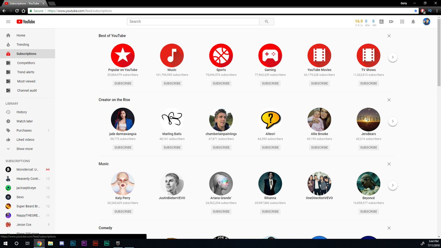Image resolution: width=441 pixels, height=248 pixels.
Task: Select Subscriptions in sidebar
Action: [28, 54]
